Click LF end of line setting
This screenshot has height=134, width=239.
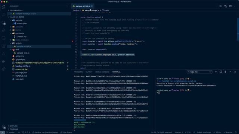[x=194, y=133]
